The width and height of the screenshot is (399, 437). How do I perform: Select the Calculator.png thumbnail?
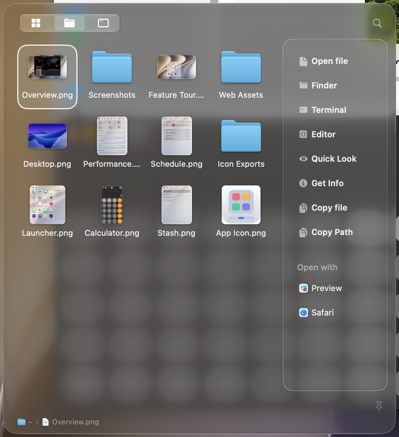tap(112, 205)
